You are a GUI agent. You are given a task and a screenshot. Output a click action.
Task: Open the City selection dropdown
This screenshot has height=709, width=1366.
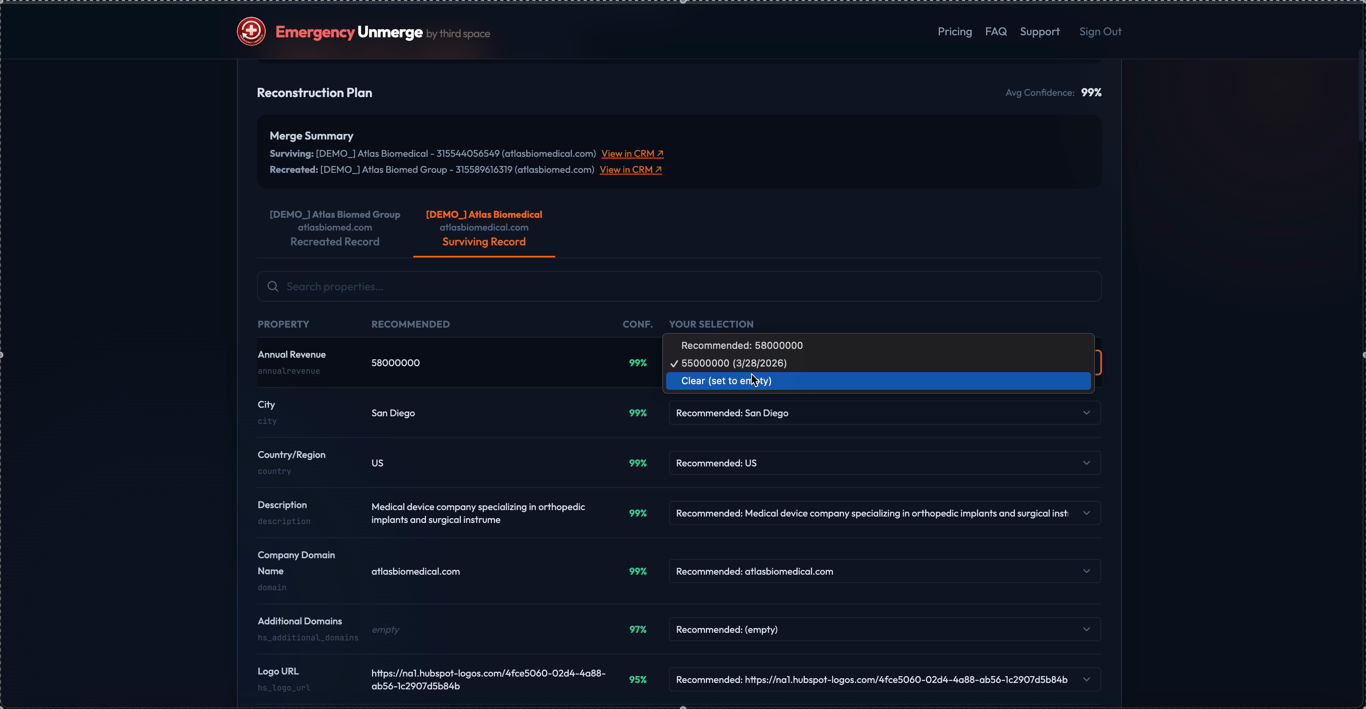[x=885, y=413]
